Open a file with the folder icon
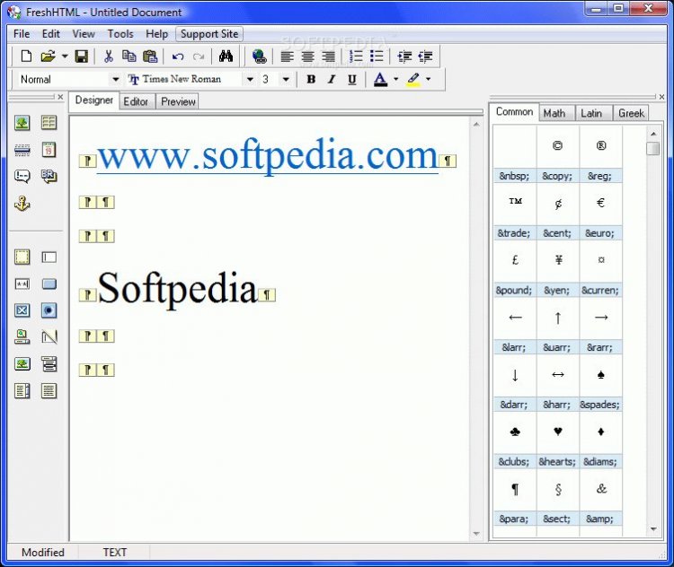The image size is (674, 567). 49,57
